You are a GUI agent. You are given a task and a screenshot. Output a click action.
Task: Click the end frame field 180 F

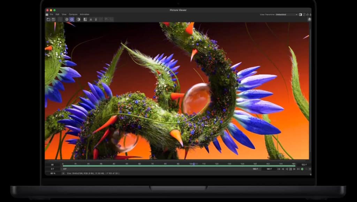pos(269,169)
